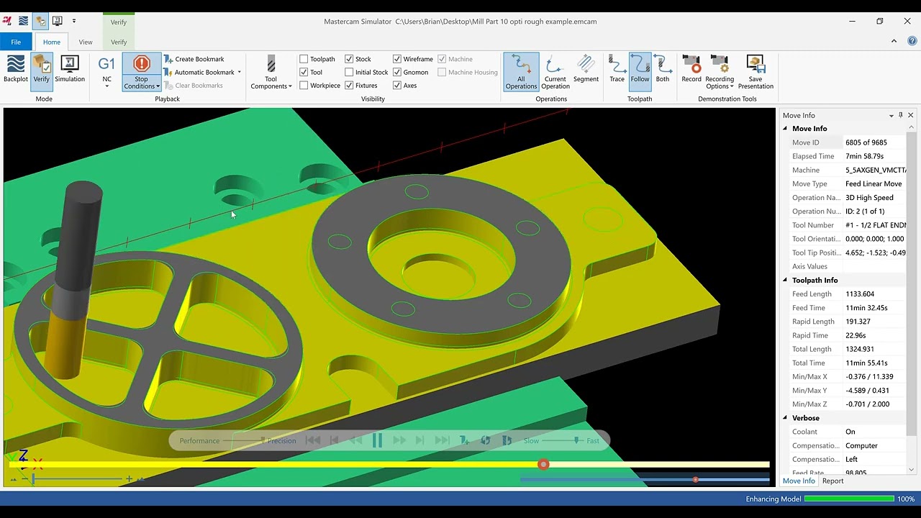Click Clear Bookmarks
Image resolution: width=921 pixels, height=518 pixels.
[x=194, y=86]
